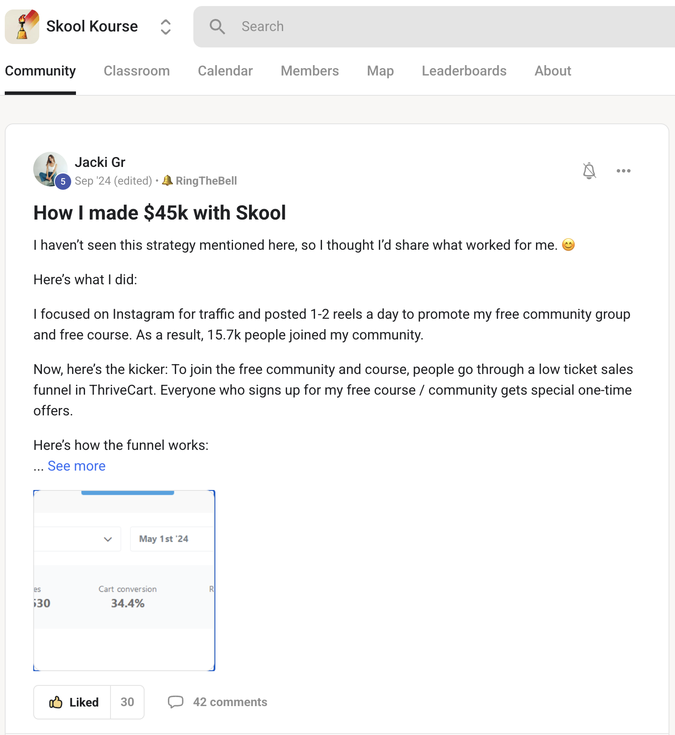Toggle the Liked thumbs-up button
675x735 pixels.
[73, 702]
